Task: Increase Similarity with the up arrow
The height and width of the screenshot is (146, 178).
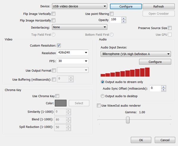Action: (x=68, y=111)
